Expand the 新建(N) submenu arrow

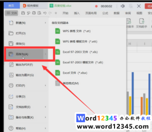tap(45, 23)
